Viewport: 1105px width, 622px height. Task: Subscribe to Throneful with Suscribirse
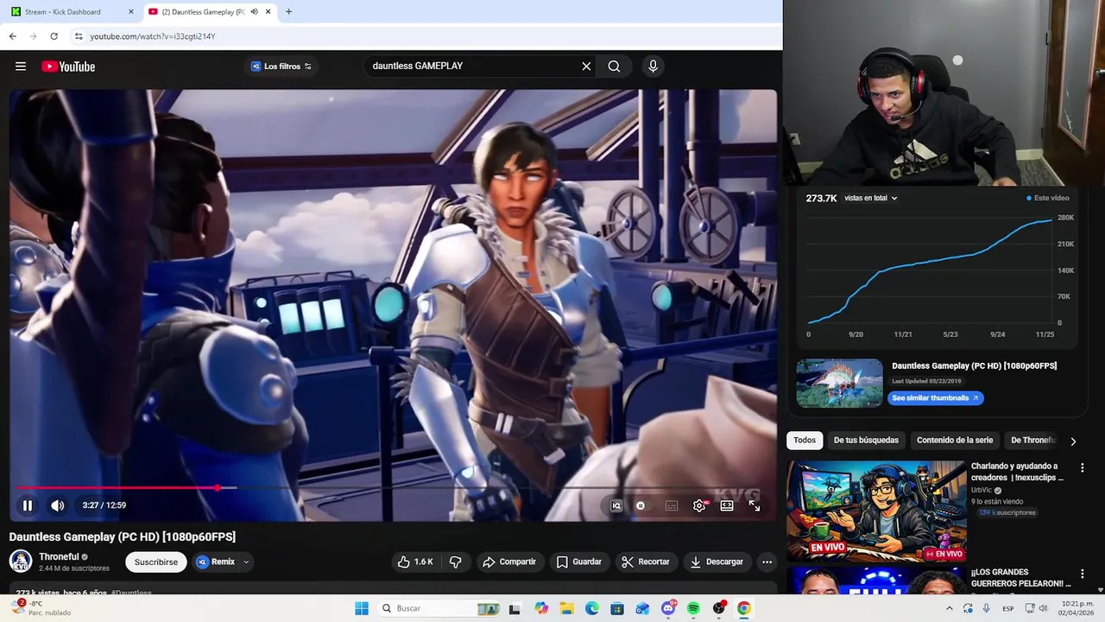[156, 562]
